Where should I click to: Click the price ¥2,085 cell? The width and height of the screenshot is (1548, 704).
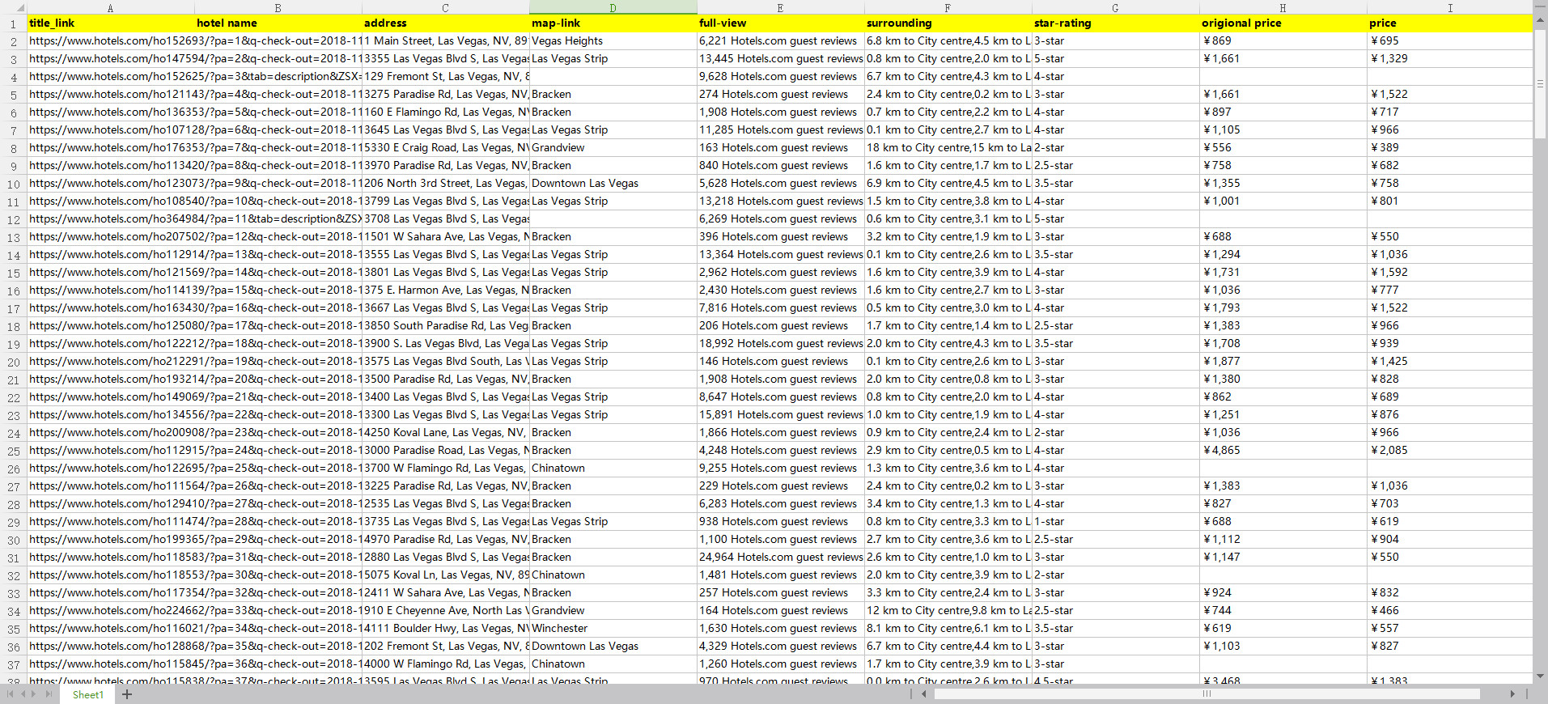pyautogui.click(x=1449, y=451)
